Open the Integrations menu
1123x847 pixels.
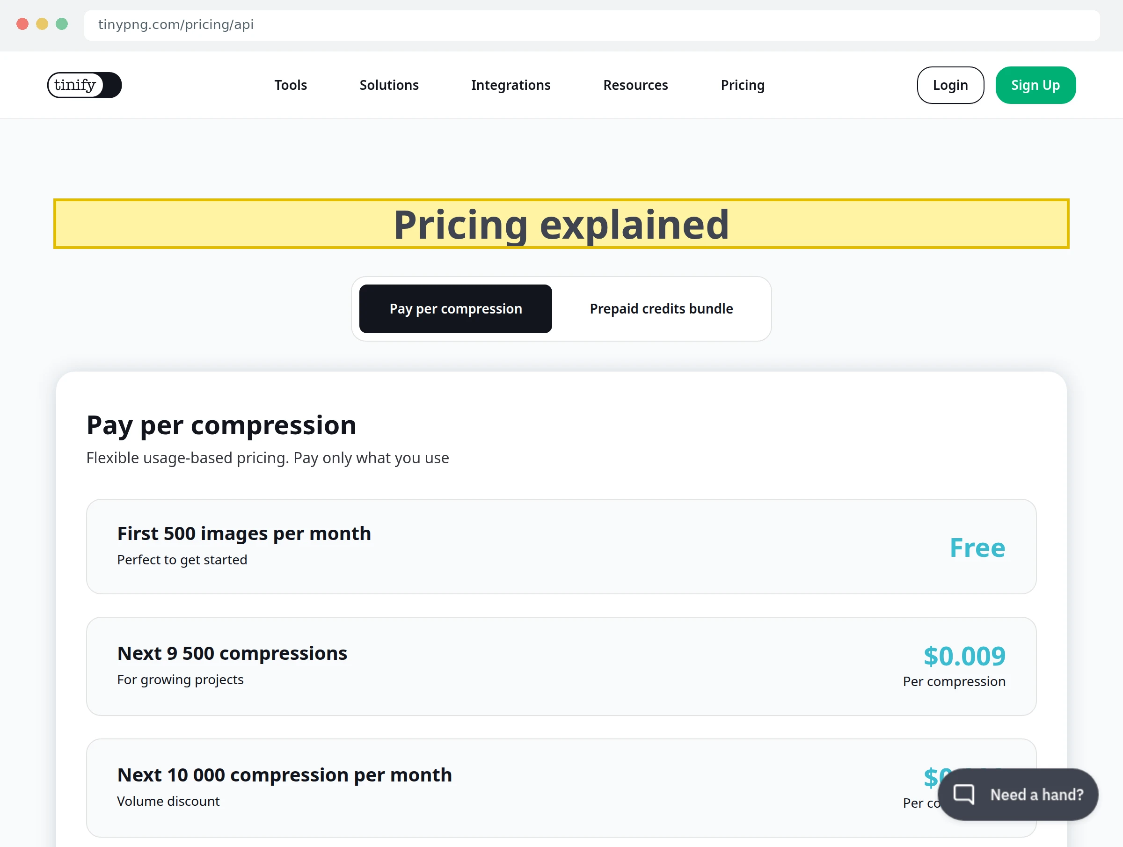point(511,85)
